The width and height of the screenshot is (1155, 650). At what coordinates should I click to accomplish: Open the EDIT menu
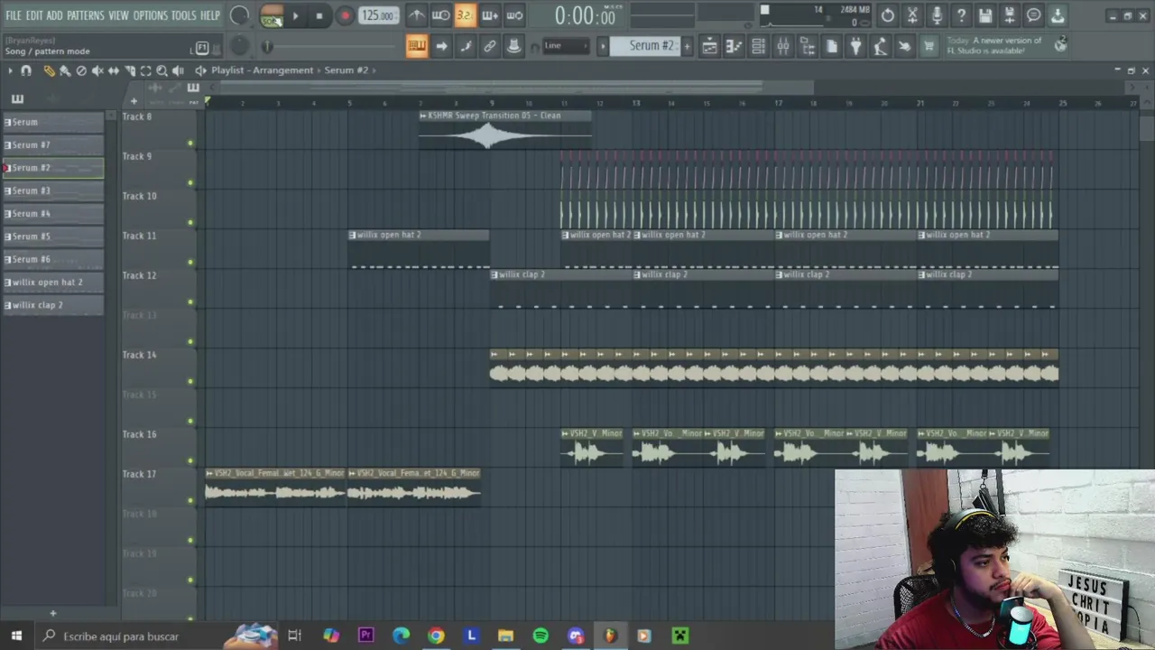tap(34, 15)
